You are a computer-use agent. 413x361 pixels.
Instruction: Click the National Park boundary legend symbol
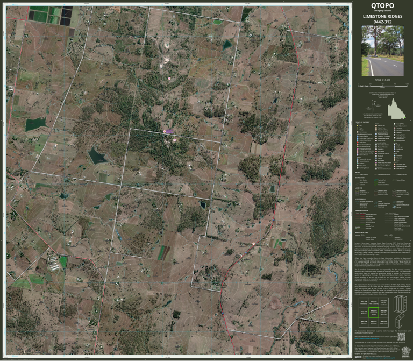coord(375,180)
